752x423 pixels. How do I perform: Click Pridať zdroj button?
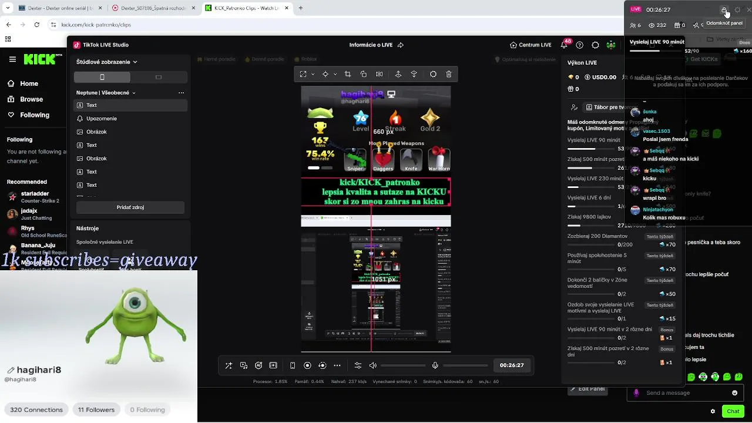click(130, 207)
